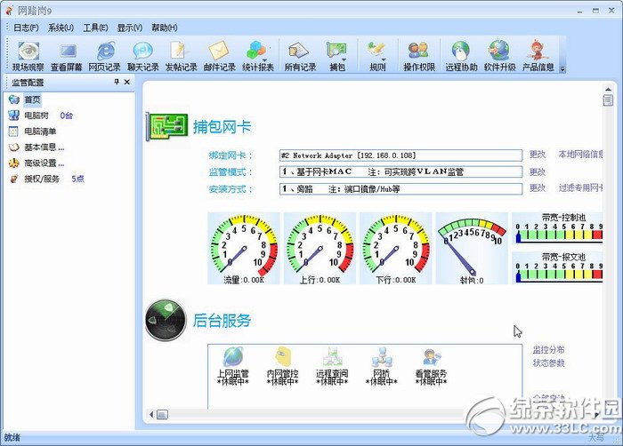
Task: Open the 监控分布 link
Action: tap(548, 350)
